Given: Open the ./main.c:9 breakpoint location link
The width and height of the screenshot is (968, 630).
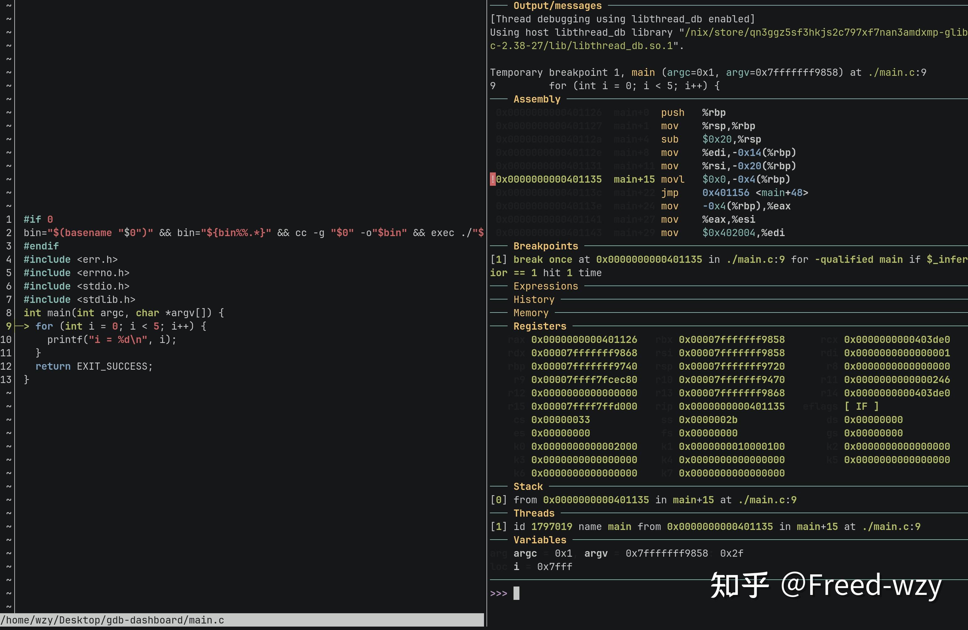Looking at the screenshot, I should pos(756,259).
